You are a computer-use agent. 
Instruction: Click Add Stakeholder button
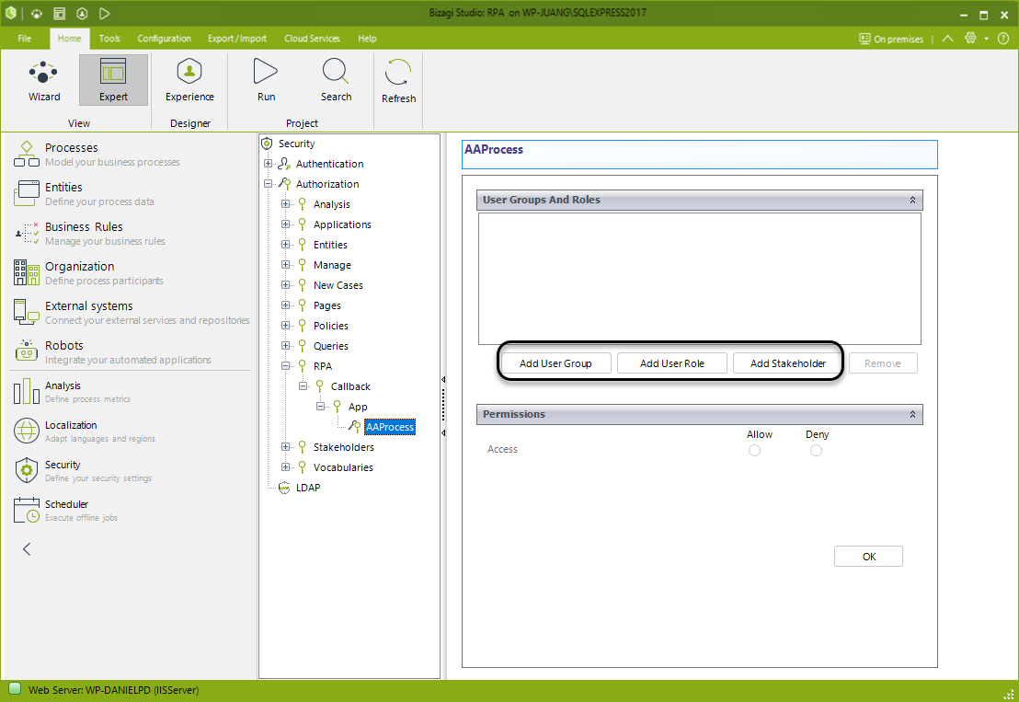[x=787, y=363]
